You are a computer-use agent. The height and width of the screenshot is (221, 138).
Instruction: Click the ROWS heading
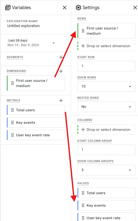(82, 19)
